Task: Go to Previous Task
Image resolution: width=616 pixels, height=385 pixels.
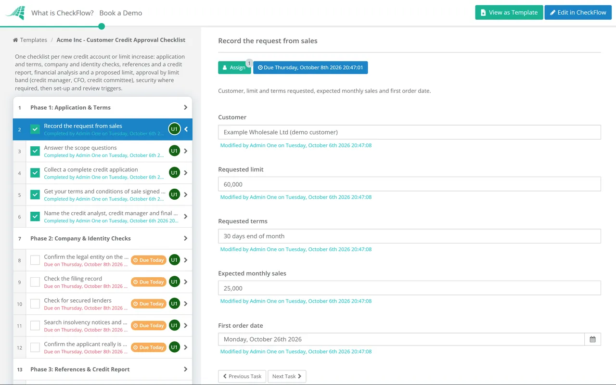Action: [242, 376]
